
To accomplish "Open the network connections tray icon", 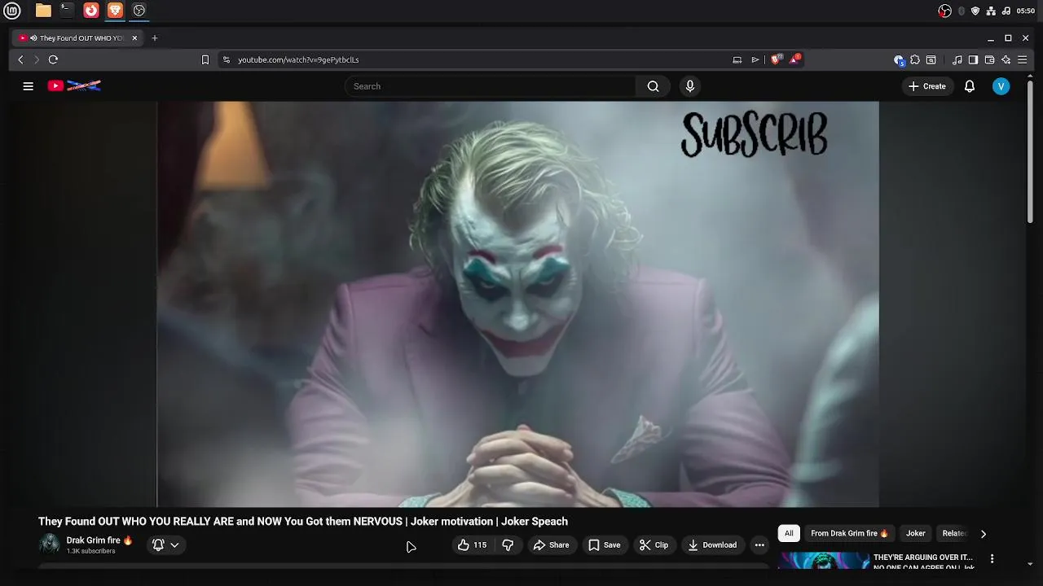I will pos(991,11).
